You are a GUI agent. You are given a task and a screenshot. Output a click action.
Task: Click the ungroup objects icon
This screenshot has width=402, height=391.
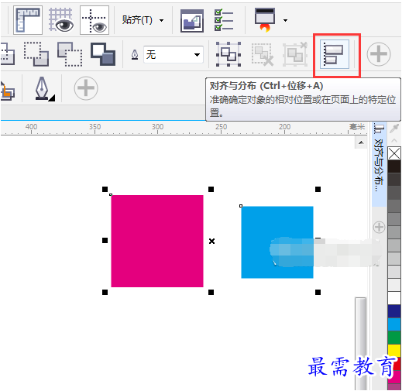pyautogui.click(x=263, y=54)
